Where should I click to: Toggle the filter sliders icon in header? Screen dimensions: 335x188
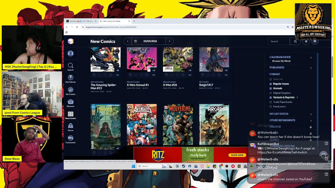pos(315,41)
